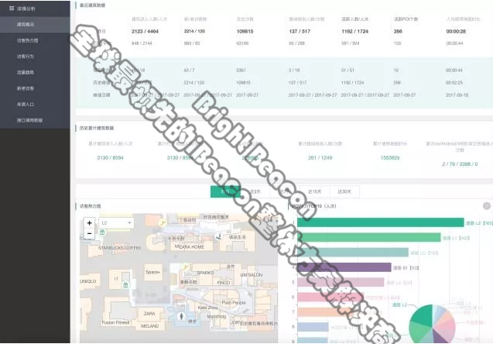Click the UNIQLO store on map

88,281
